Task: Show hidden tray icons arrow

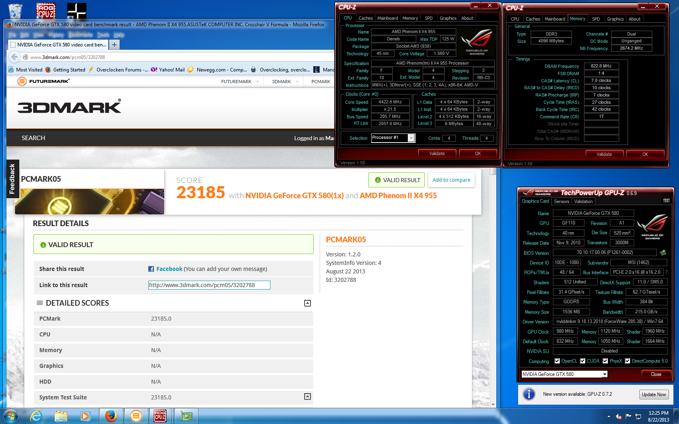Action: click(609, 416)
